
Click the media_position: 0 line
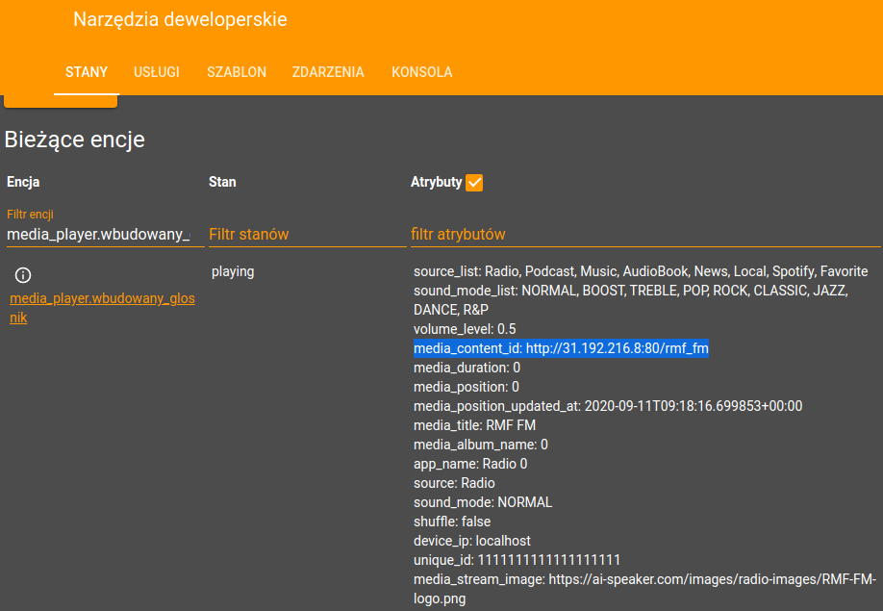click(467, 387)
